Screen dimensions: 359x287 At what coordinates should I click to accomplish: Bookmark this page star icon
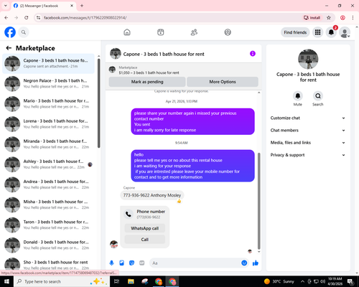click(329, 17)
